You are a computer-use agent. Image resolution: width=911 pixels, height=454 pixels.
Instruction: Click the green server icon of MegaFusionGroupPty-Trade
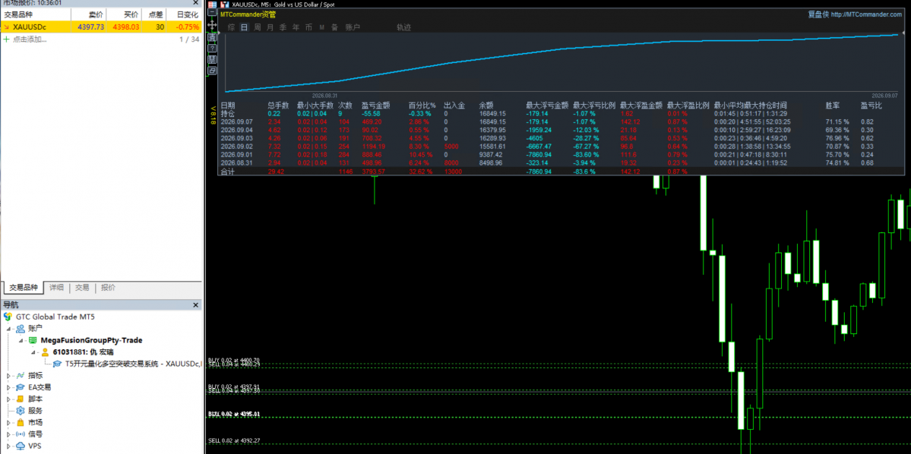tap(33, 340)
